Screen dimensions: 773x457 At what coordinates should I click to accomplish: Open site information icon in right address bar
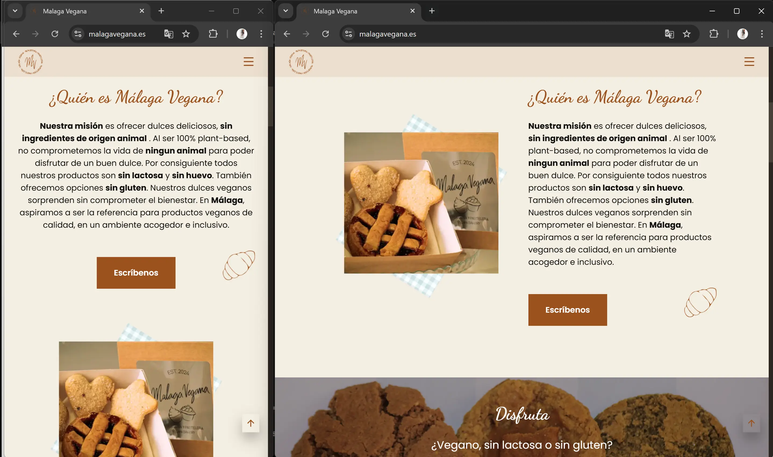pyautogui.click(x=349, y=34)
